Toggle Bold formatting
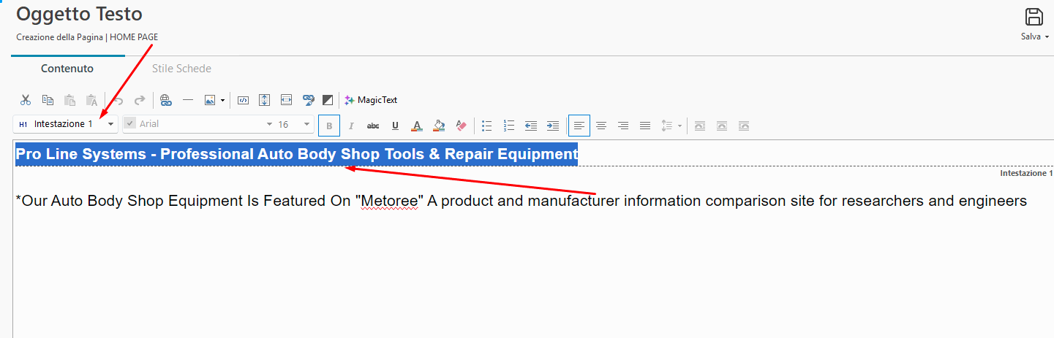The height and width of the screenshot is (338, 1054). (329, 126)
